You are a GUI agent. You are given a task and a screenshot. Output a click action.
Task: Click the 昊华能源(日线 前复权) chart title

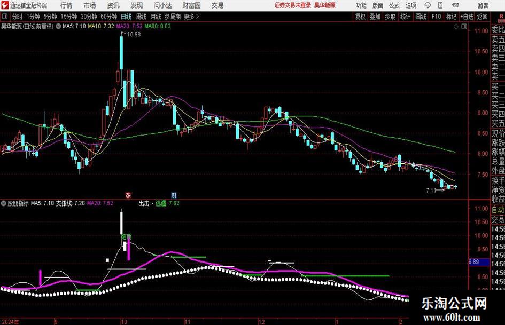pyautogui.click(x=27, y=26)
